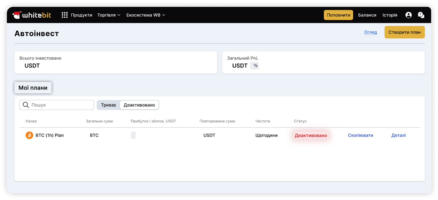Open the Історія menu item
Screen dimensions: 438x200
tap(390, 15)
